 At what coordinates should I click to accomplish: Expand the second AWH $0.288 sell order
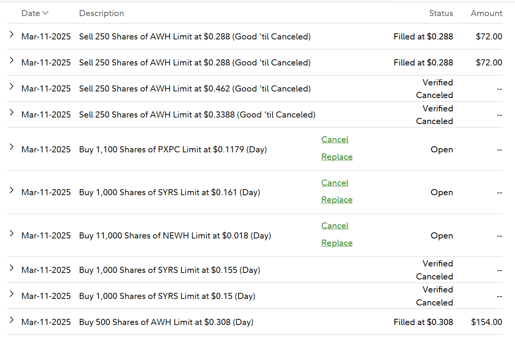11,60
